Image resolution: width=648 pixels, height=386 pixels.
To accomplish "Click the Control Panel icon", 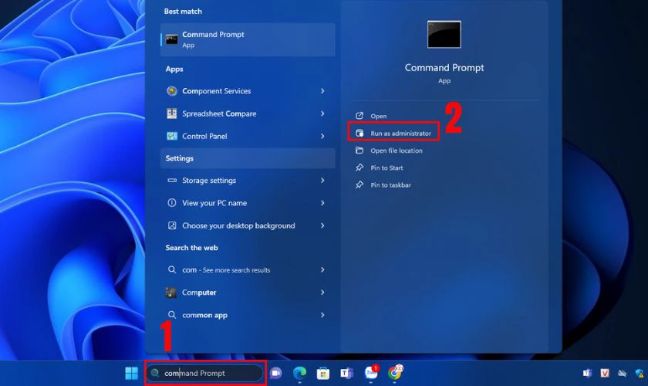I will pos(172,136).
